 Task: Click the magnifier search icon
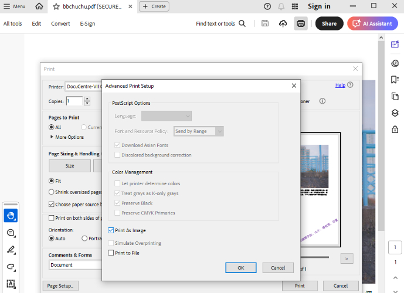(242, 23)
